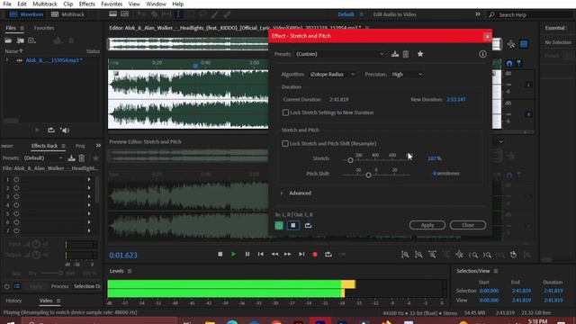Apply the Stretch and Pitch effect
Image resolution: width=576 pixels, height=324 pixels.
pos(427,225)
